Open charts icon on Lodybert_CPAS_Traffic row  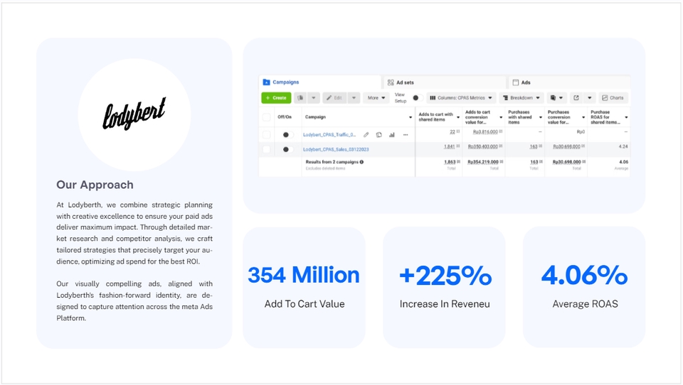[392, 135]
